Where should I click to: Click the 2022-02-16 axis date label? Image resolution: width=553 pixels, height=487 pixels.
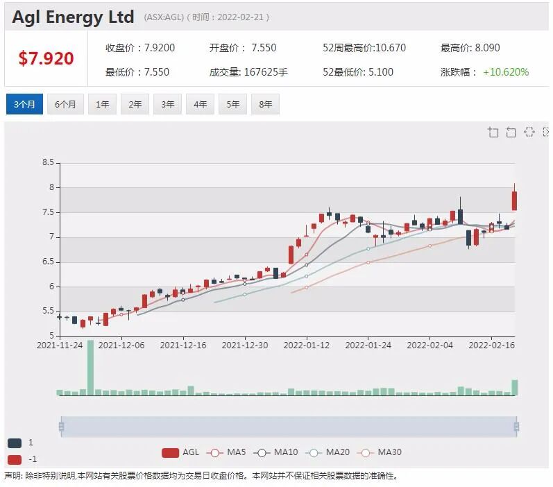coord(492,345)
